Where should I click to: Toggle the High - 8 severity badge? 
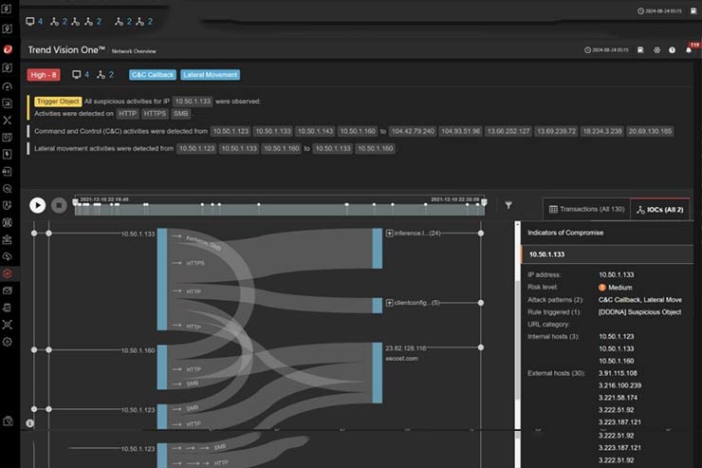(x=46, y=75)
